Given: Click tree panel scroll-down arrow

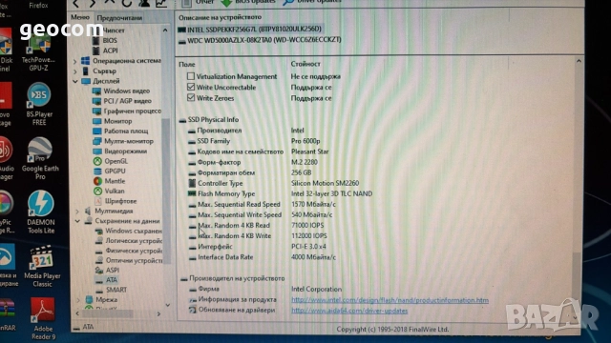Looking at the screenshot, I should [x=167, y=305].
